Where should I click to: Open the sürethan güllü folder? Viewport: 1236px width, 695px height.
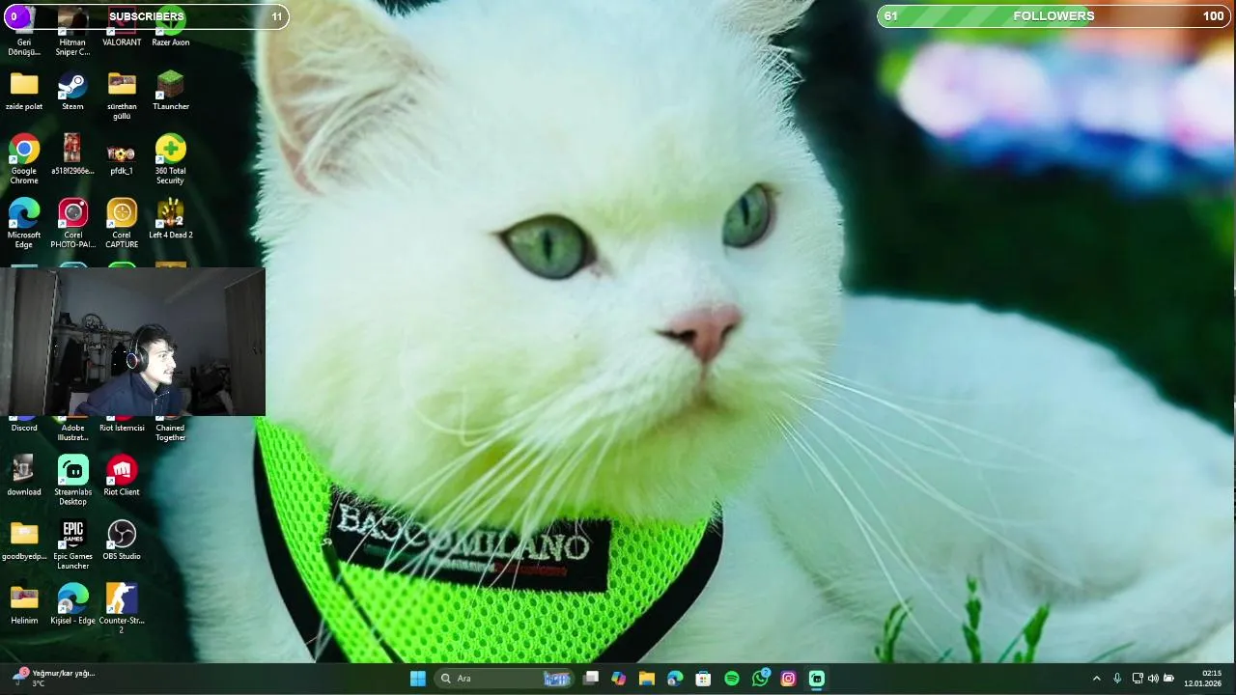click(122, 96)
